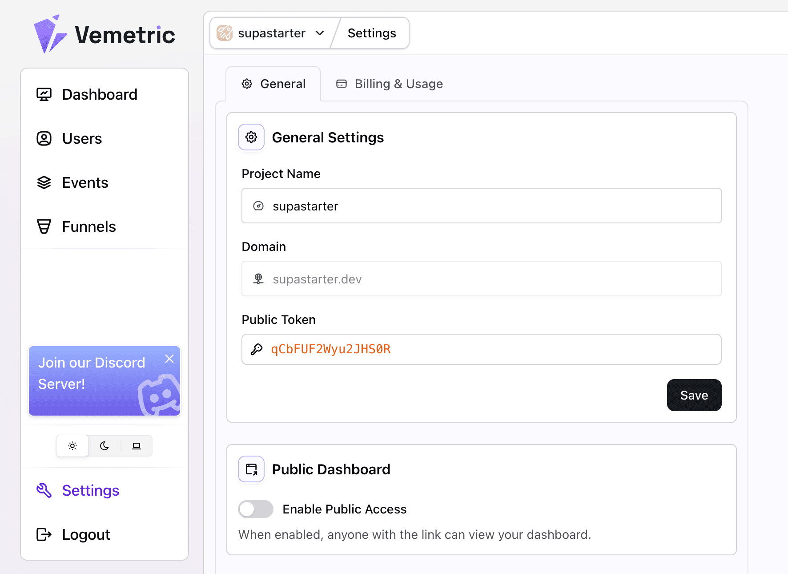Switch to dark theme moon icon
This screenshot has width=788, height=574.
[105, 446]
